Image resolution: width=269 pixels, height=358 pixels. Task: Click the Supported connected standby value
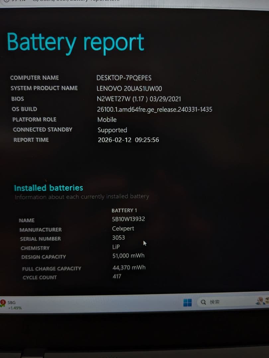(112, 130)
